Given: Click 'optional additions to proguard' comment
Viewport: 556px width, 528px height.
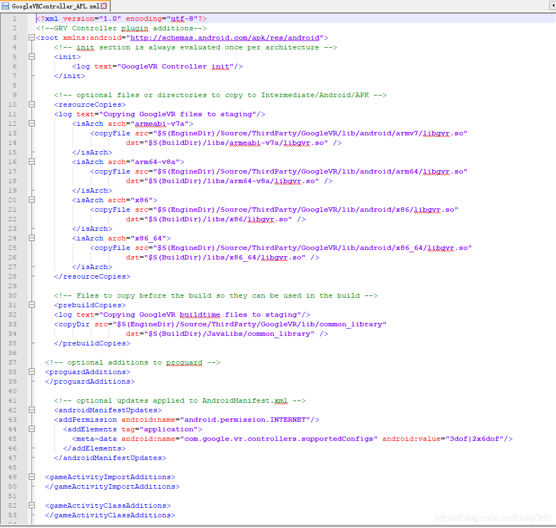Looking at the screenshot, I should (x=133, y=362).
